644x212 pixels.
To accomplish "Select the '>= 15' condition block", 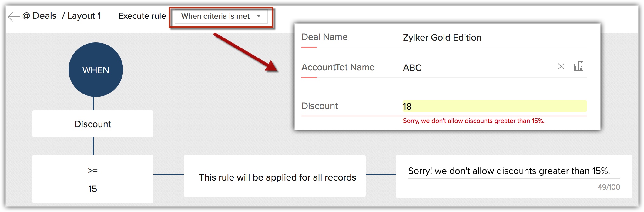I will pyautogui.click(x=93, y=179).
